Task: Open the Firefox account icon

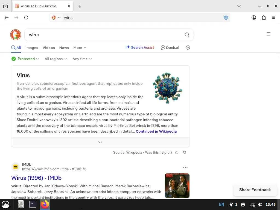Action: [x=253, y=17]
